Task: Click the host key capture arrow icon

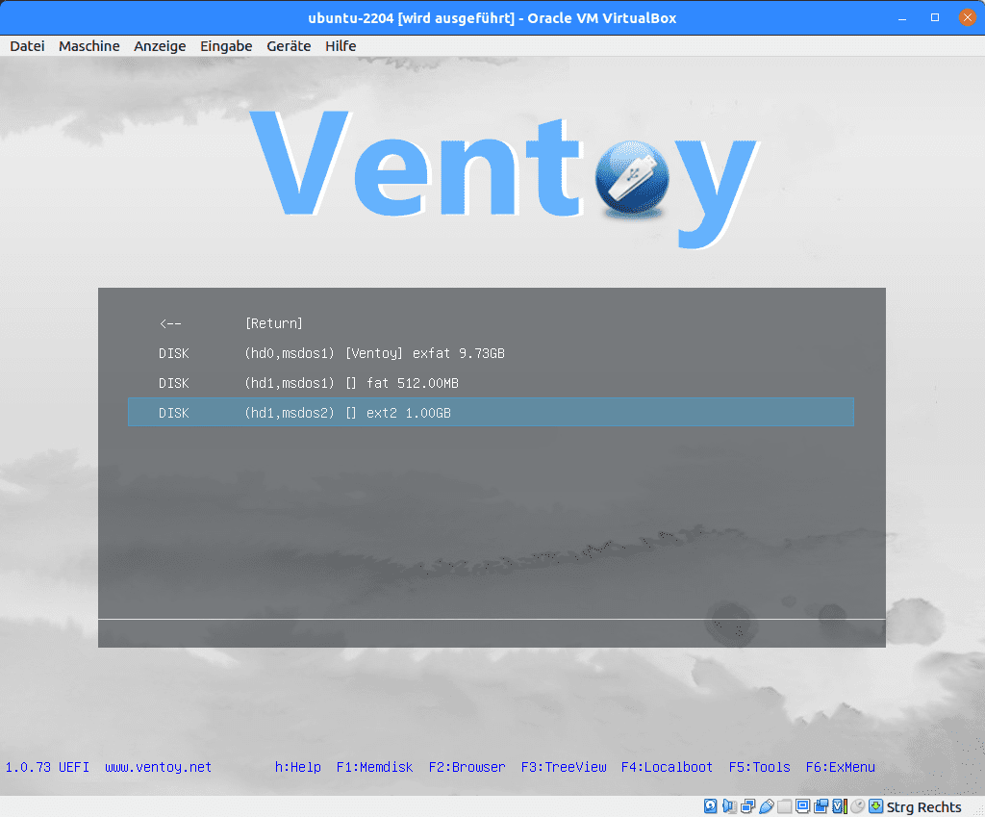Action: pyautogui.click(x=875, y=806)
